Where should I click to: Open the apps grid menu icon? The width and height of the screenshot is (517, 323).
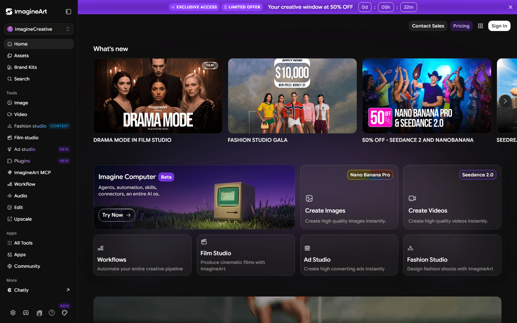(480, 26)
